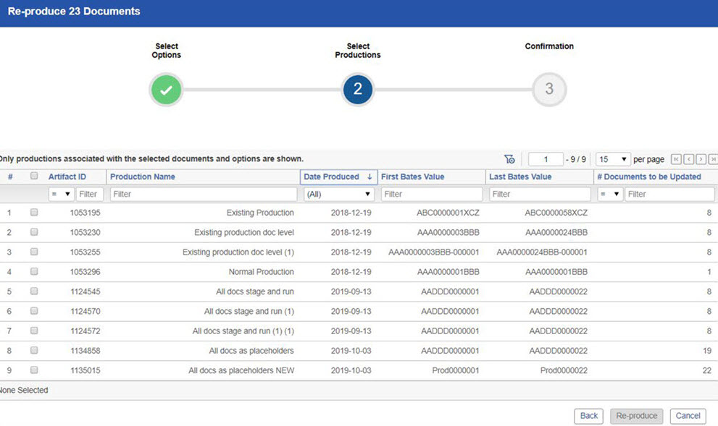Click the AAA0000024BBB-000001 cell

click(x=542, y=252)
